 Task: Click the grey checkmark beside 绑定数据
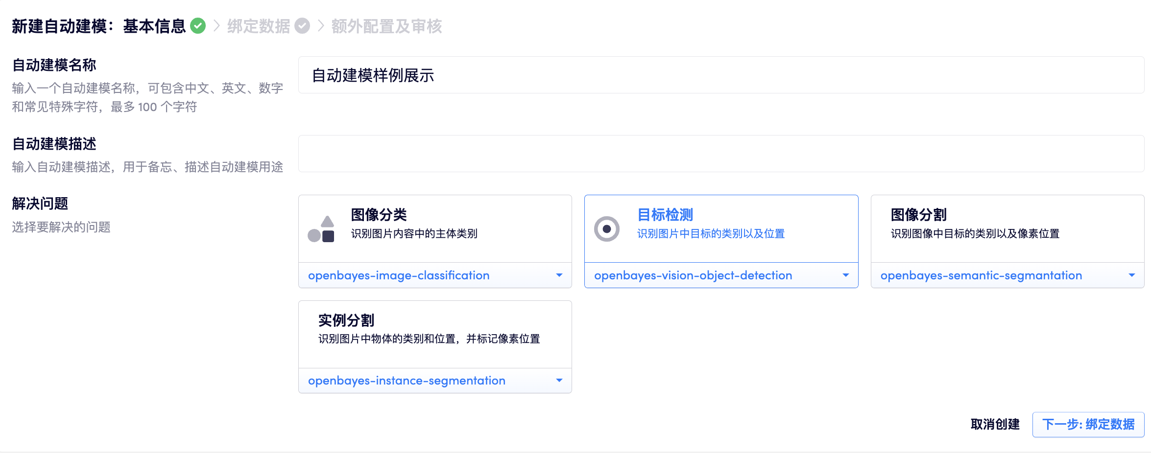click(x=302, y=26)
